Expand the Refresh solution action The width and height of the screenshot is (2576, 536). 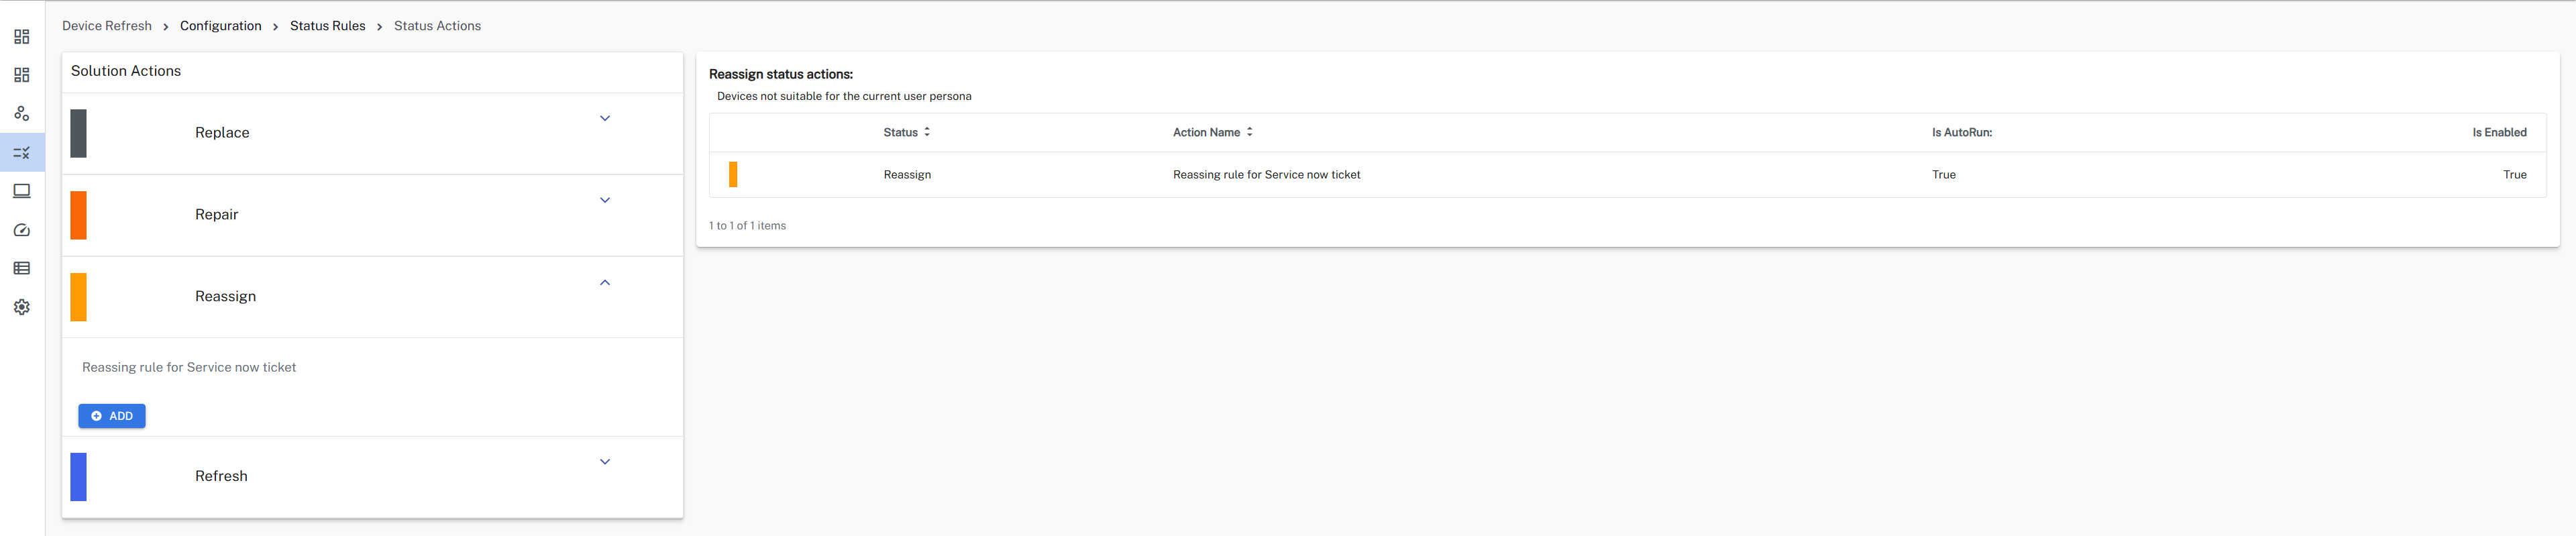pyautogui.click(x=604, y=462)
